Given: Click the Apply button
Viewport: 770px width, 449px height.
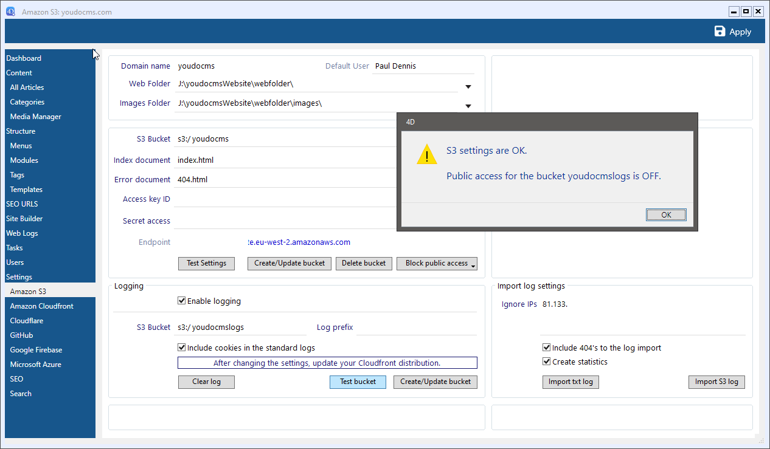Looking at the screenshot, I should (733, 32).
